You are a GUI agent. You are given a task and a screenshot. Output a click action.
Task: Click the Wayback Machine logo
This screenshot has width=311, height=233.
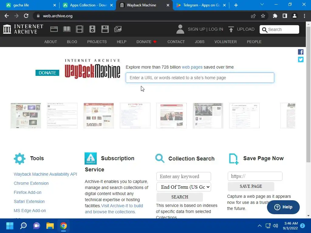tap(92, 69)
